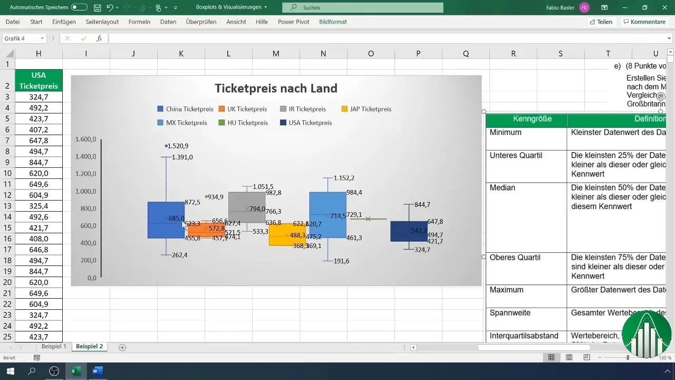The width and height of the screenshot is (675, 380).
Task: Select row 10 header
Action: (x=7, y=173)
